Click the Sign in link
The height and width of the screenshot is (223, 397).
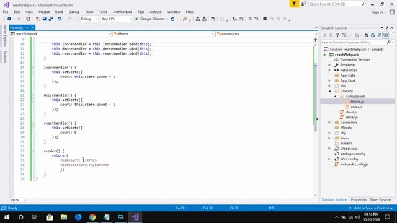coord(377,12)
